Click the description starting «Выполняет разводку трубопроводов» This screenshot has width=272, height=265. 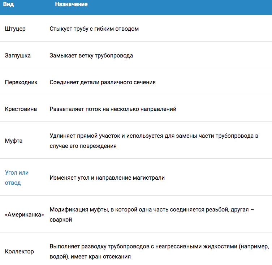pos(159,251)
